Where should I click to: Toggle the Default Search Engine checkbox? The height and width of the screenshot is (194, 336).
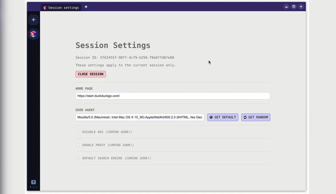tap(78, 158)
